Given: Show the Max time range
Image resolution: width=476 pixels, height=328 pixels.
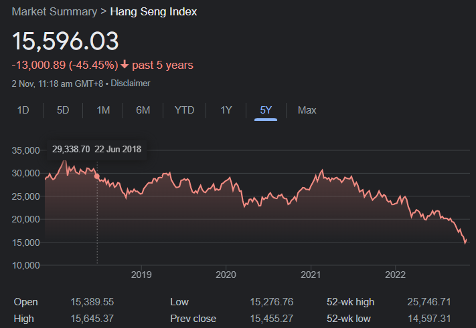Looking at the screenshot, I should coord(307,110).
